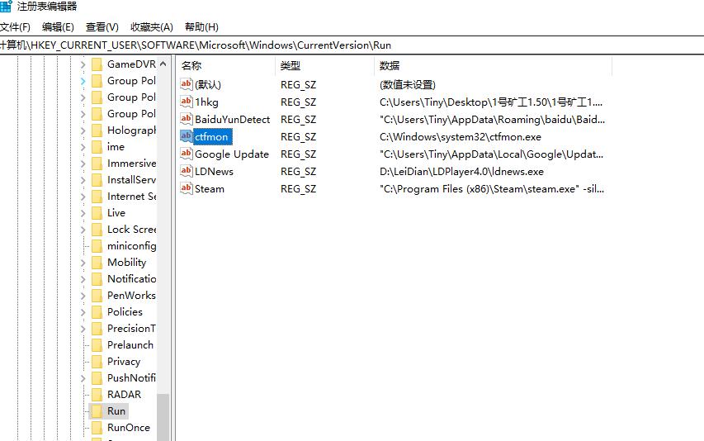Expand the ime tree node
Image resolution: width=704 pixels, height=441 pixels.
pos(83,147)
